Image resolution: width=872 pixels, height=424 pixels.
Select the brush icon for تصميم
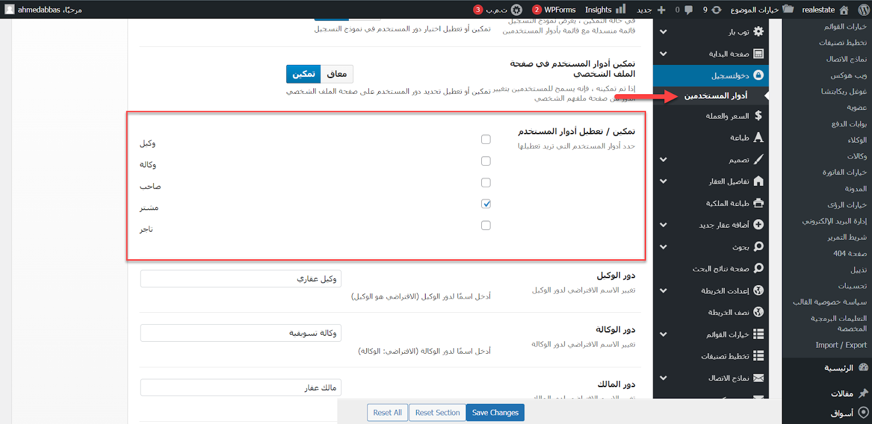pos(758,159)
